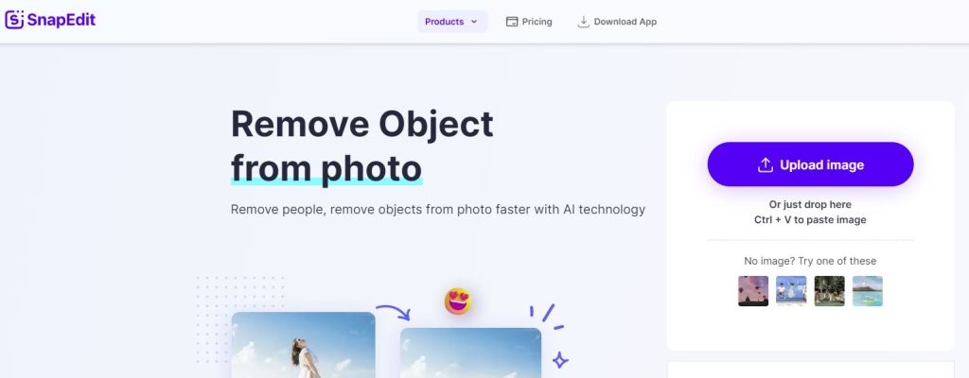The image size is (969, 378).
Task: Go to the Pricing page
Action: coord(529,22)
